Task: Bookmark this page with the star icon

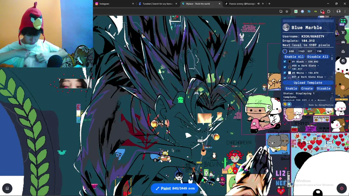Action: (287, 11)
